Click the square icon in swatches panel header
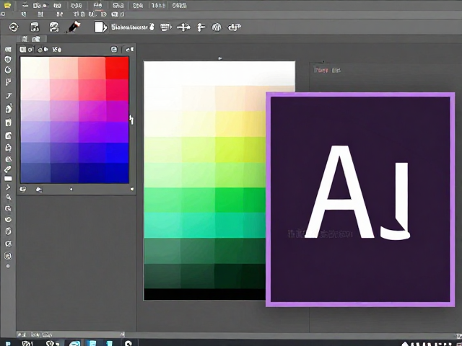The height and width of the screenshot is (346, 462). pos(114,50)
